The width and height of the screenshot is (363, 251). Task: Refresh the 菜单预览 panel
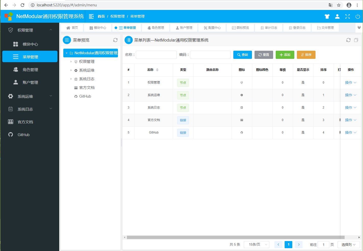point(115,40)
